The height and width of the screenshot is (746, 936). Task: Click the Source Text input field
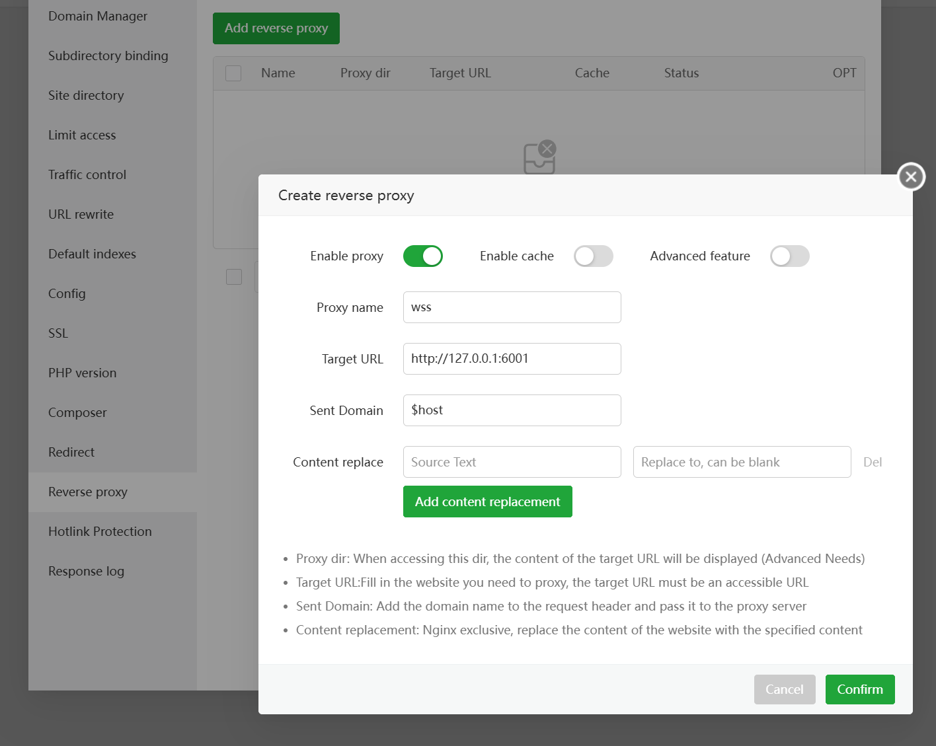[512, 462]
